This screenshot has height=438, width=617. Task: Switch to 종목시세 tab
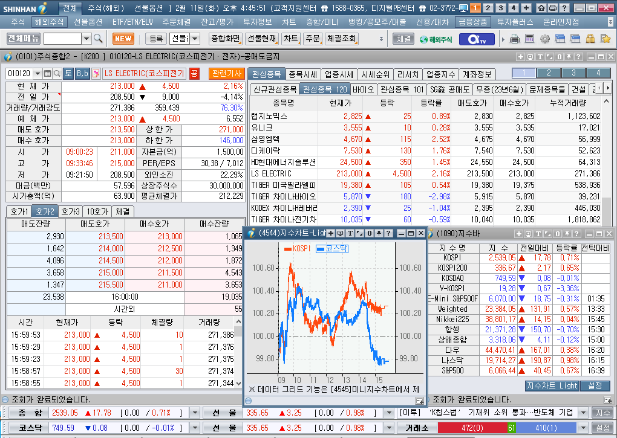click(x=302, y=74)
